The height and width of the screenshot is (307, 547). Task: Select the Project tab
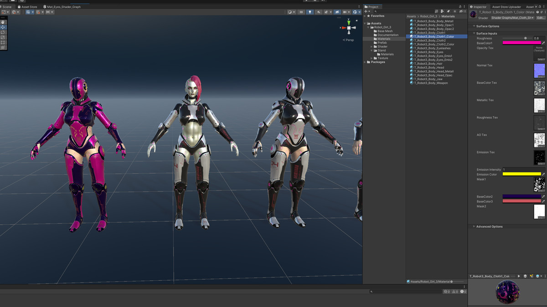click(372, 7)
